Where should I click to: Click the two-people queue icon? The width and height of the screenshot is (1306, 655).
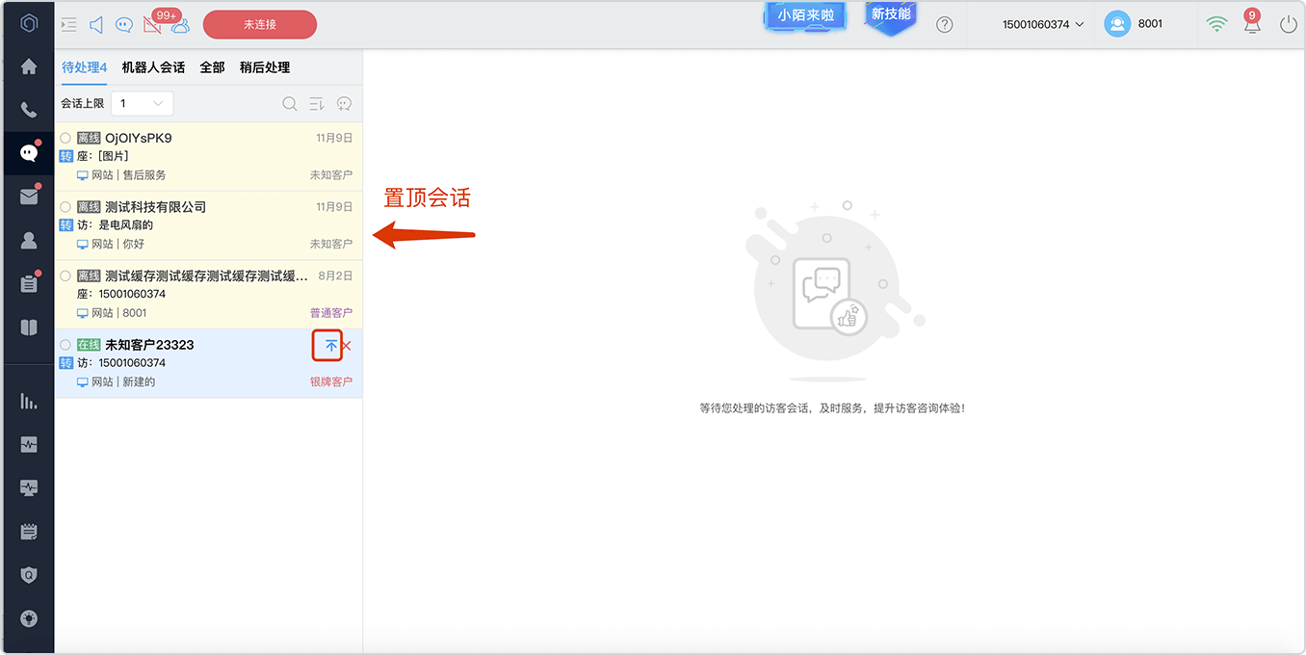point(180,26)
